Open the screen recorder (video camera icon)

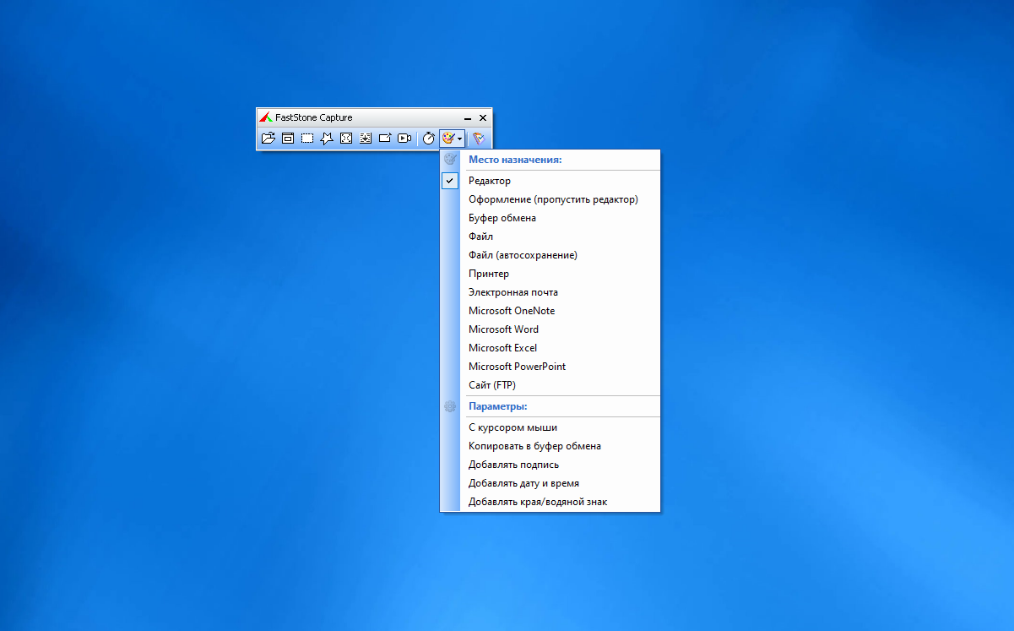(404, 138)
